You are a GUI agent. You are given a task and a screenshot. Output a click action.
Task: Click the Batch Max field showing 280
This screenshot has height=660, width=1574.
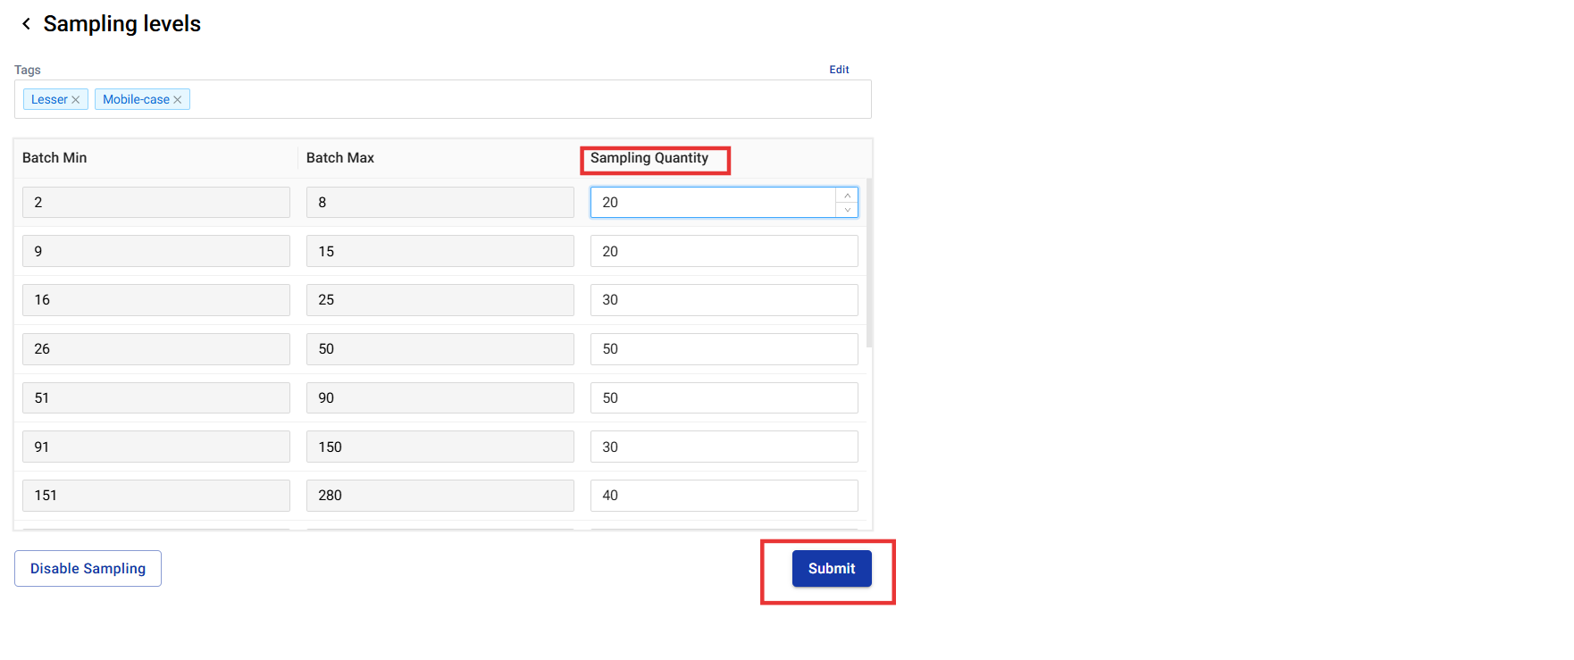440,496
